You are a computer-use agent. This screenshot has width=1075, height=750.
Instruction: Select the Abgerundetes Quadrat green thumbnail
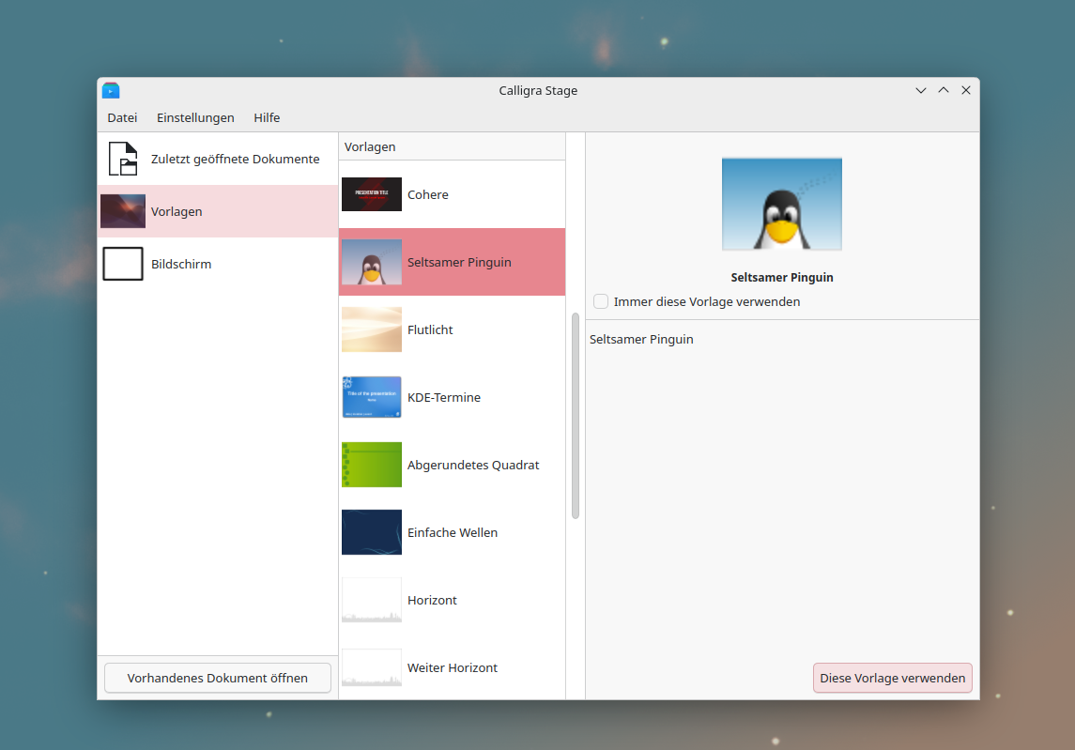tap(372, 465)
